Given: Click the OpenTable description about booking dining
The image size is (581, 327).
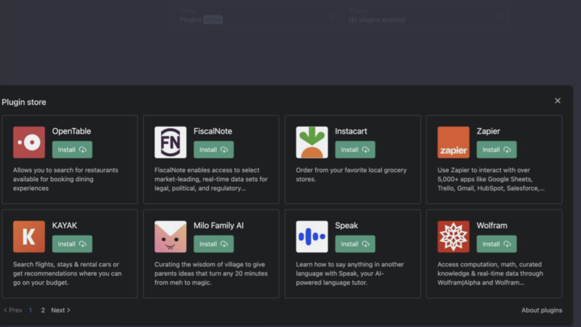Looking at the screenshot, I should point(66,179).
